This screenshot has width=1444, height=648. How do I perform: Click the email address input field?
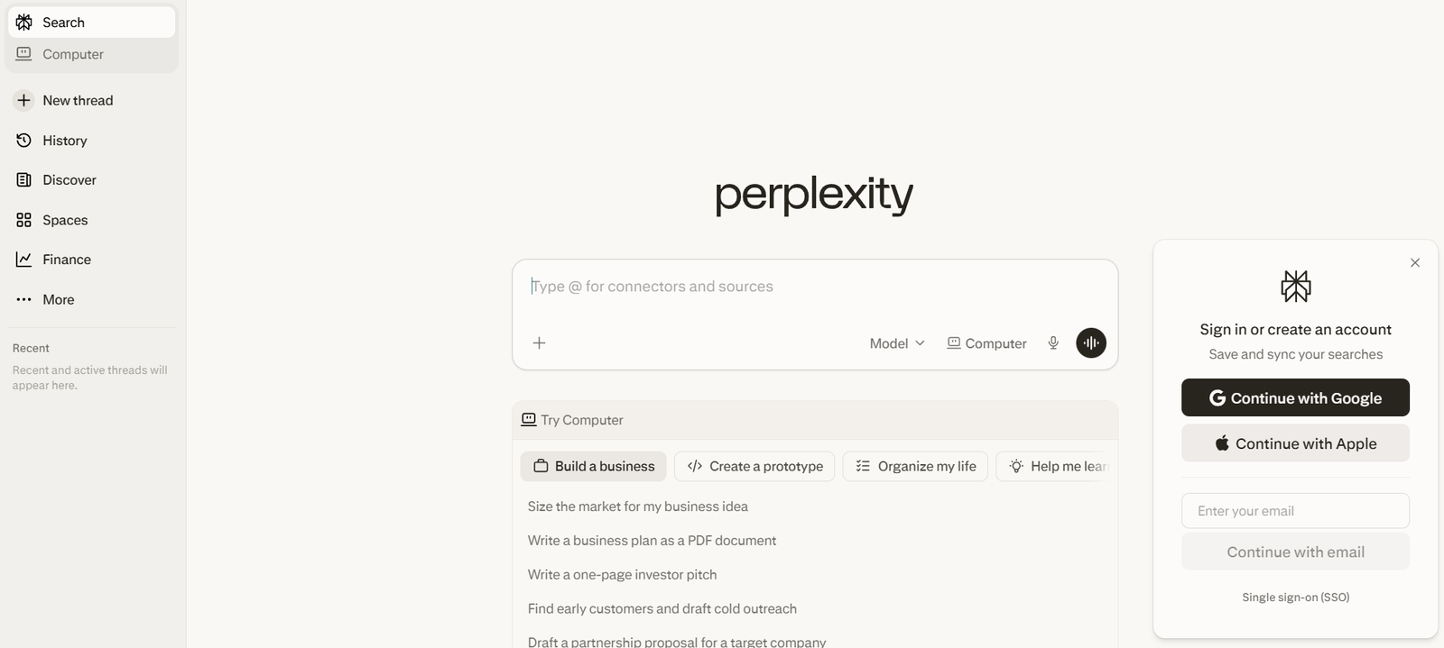click(1294, 510)
